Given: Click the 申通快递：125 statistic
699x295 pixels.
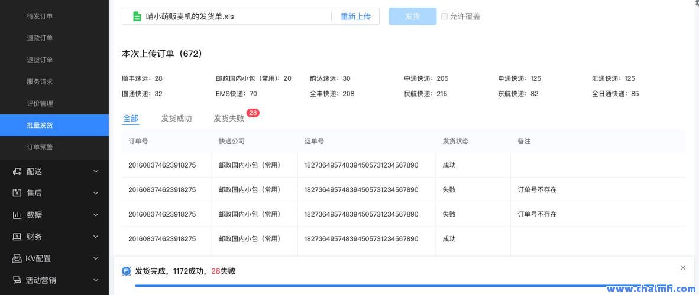Looking at the screenshot, I should pyautogui.click(x=520, y=78).
